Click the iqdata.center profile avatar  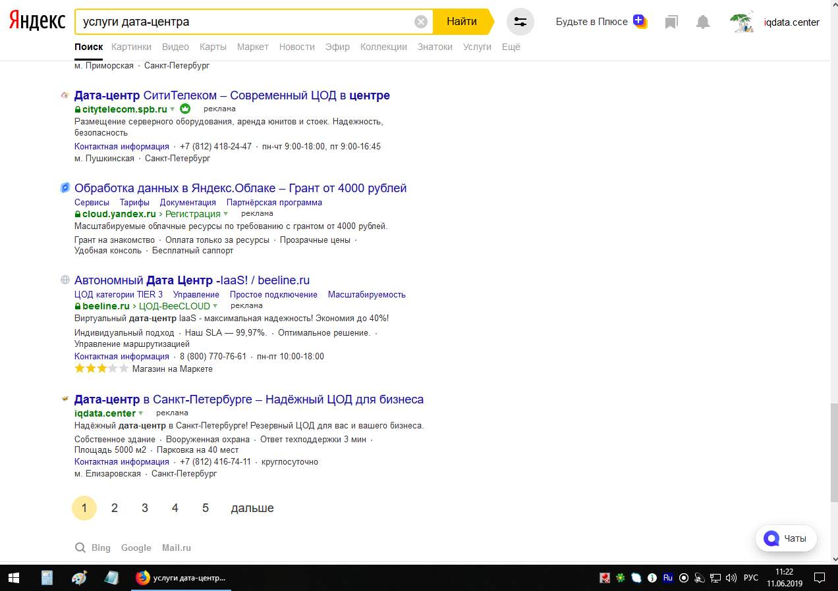[x=742, y=22]
